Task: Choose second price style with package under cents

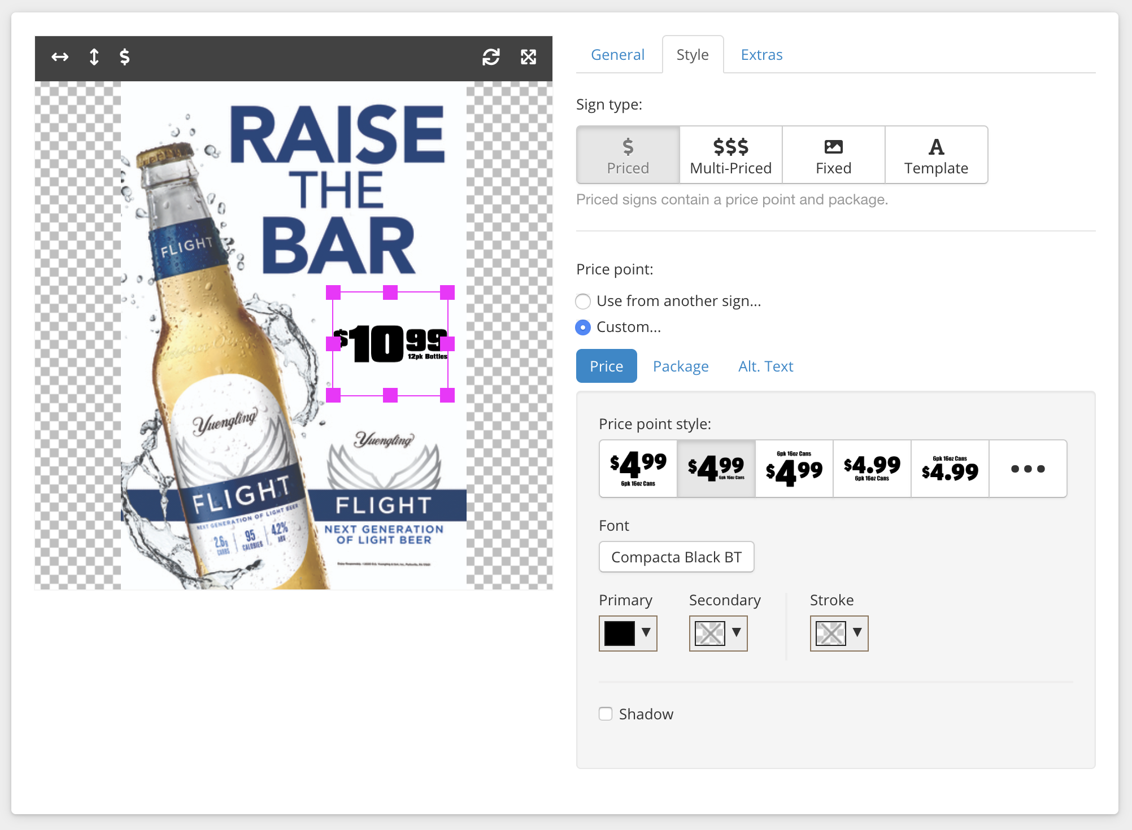Action: tap(716, 469)
